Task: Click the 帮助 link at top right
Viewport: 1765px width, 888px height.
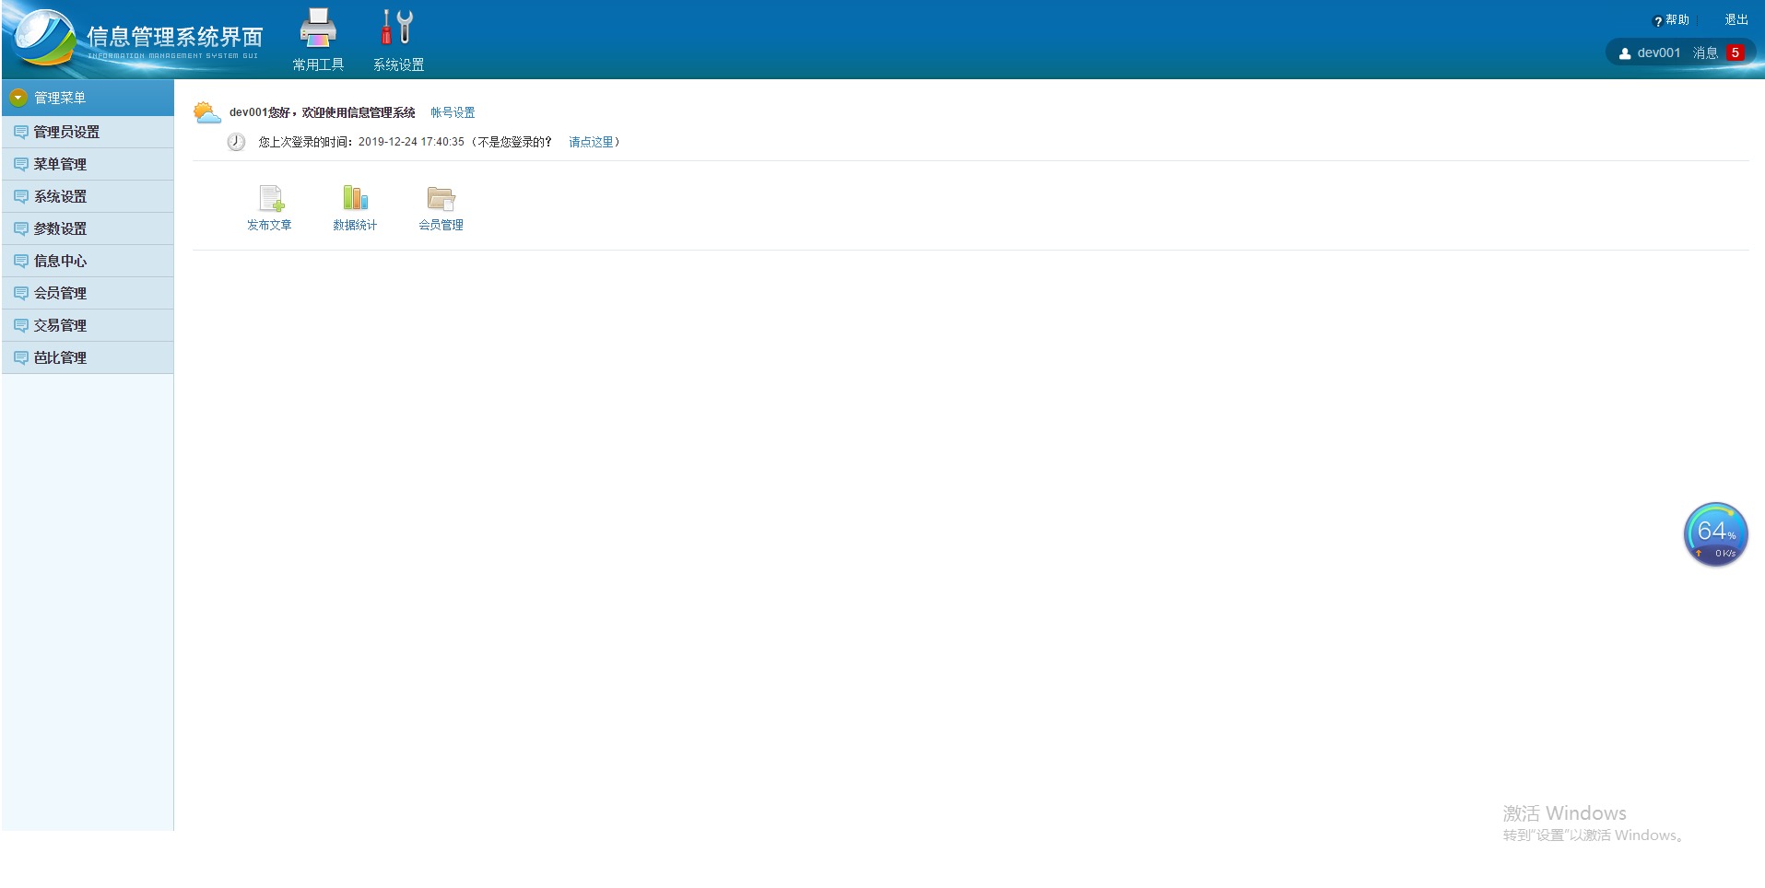Action: [1677, 19]
